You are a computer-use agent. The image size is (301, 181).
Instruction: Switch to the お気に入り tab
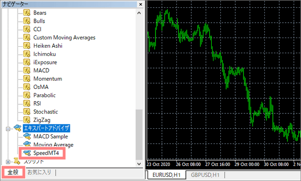tap(39, 172)
